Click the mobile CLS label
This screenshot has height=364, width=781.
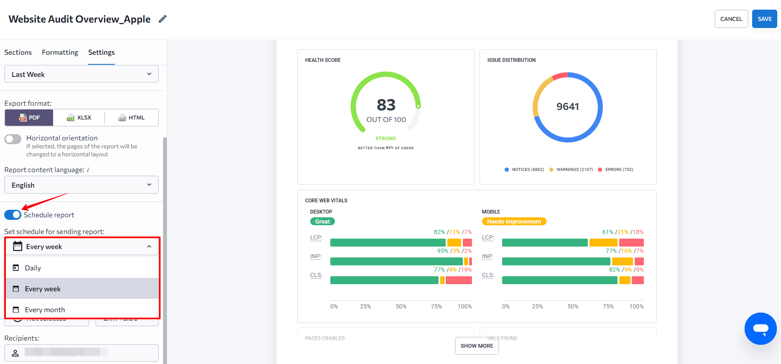click(x=488, y=275)
